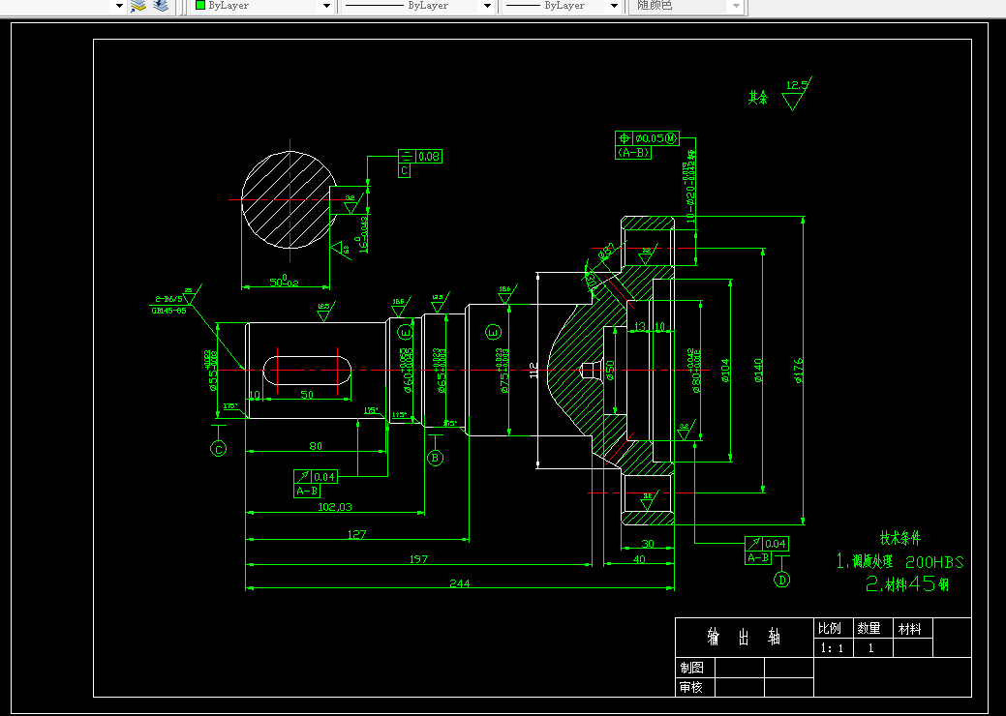Select the 30 flange width dimension
This screenshot has height=716, width=1006.
point(648,544)
